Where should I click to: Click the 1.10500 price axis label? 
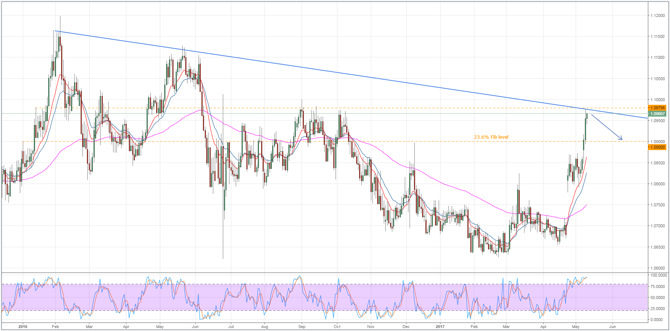pos(658,79)
